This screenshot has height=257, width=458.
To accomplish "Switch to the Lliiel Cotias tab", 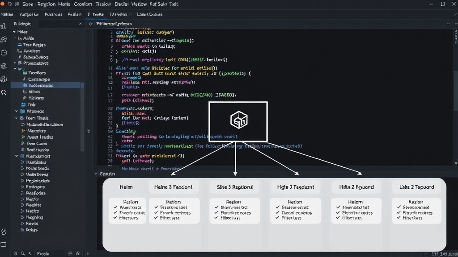I will click(x=149, y=14).
